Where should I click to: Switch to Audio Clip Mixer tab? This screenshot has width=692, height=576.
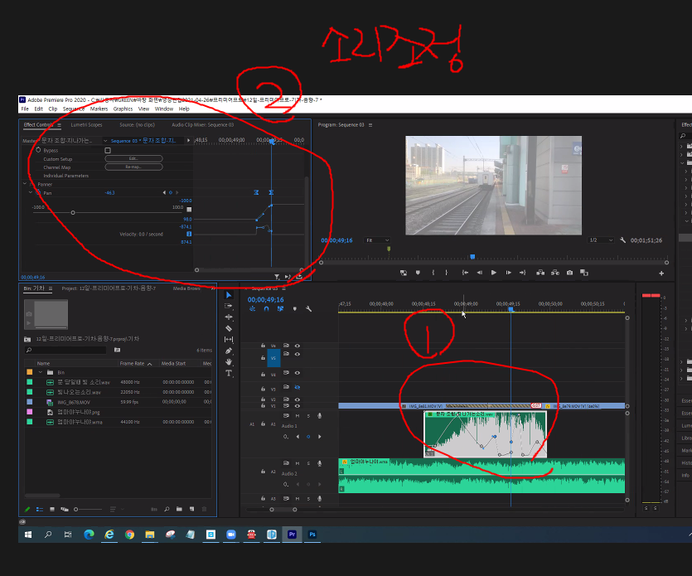point(202,125)
